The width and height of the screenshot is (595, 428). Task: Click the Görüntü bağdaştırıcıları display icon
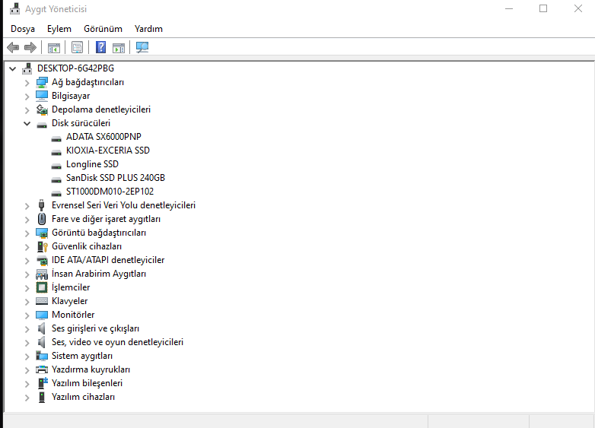pos(42,233)
